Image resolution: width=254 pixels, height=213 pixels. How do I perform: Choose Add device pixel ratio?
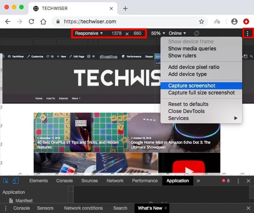pos(201,67)
